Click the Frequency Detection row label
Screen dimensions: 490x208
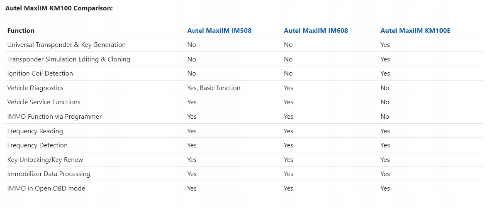[x=37, y=145]
